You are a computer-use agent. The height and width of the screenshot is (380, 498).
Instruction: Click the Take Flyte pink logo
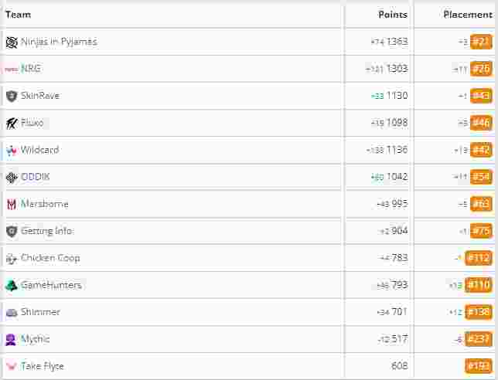click(x=12, y=366)
